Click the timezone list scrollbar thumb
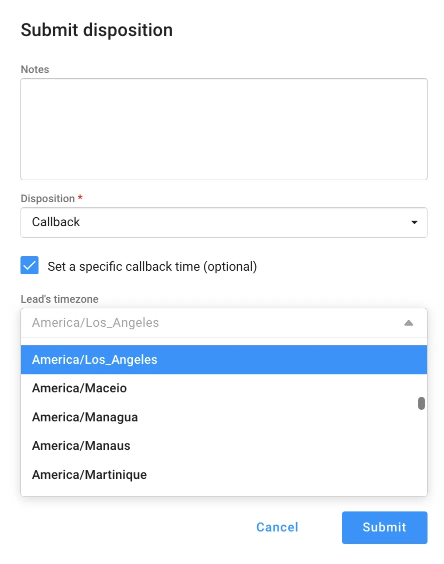Viewport: 444px width, 564px height. (x=421, y=403)
